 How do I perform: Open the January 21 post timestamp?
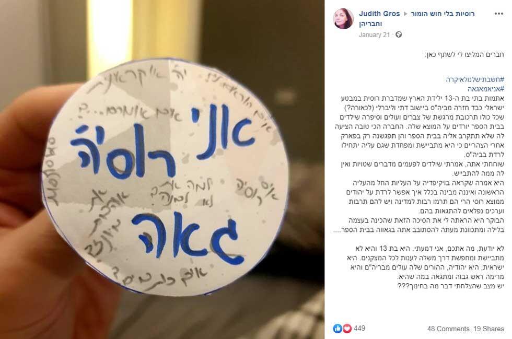(x=374, y=34)
